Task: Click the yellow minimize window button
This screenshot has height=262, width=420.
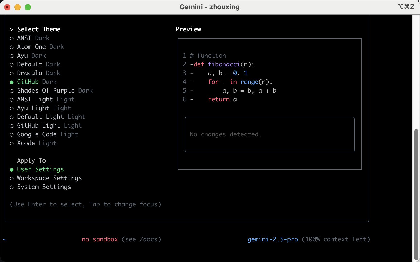Action: tap(17, 7)
